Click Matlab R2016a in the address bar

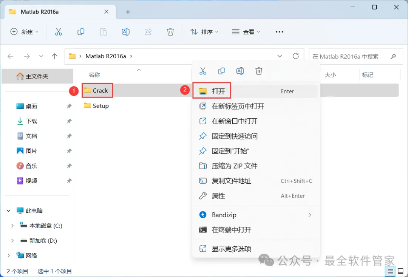point(106,56)
